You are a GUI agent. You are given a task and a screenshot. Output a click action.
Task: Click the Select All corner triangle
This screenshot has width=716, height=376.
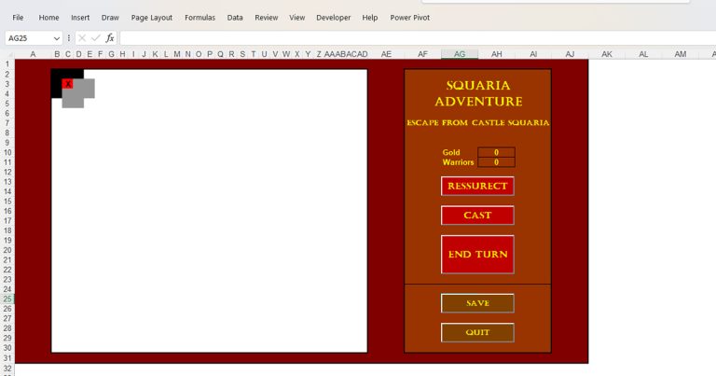tap(7, 54)
